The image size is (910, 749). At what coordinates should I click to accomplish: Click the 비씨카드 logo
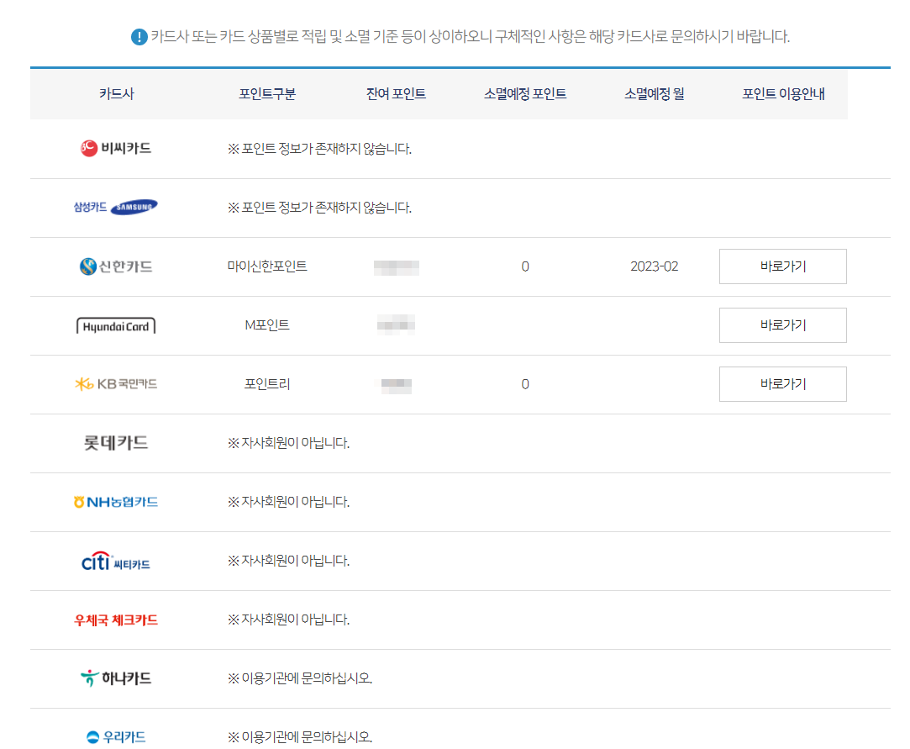pyautogui.click(x=116, y=149)
